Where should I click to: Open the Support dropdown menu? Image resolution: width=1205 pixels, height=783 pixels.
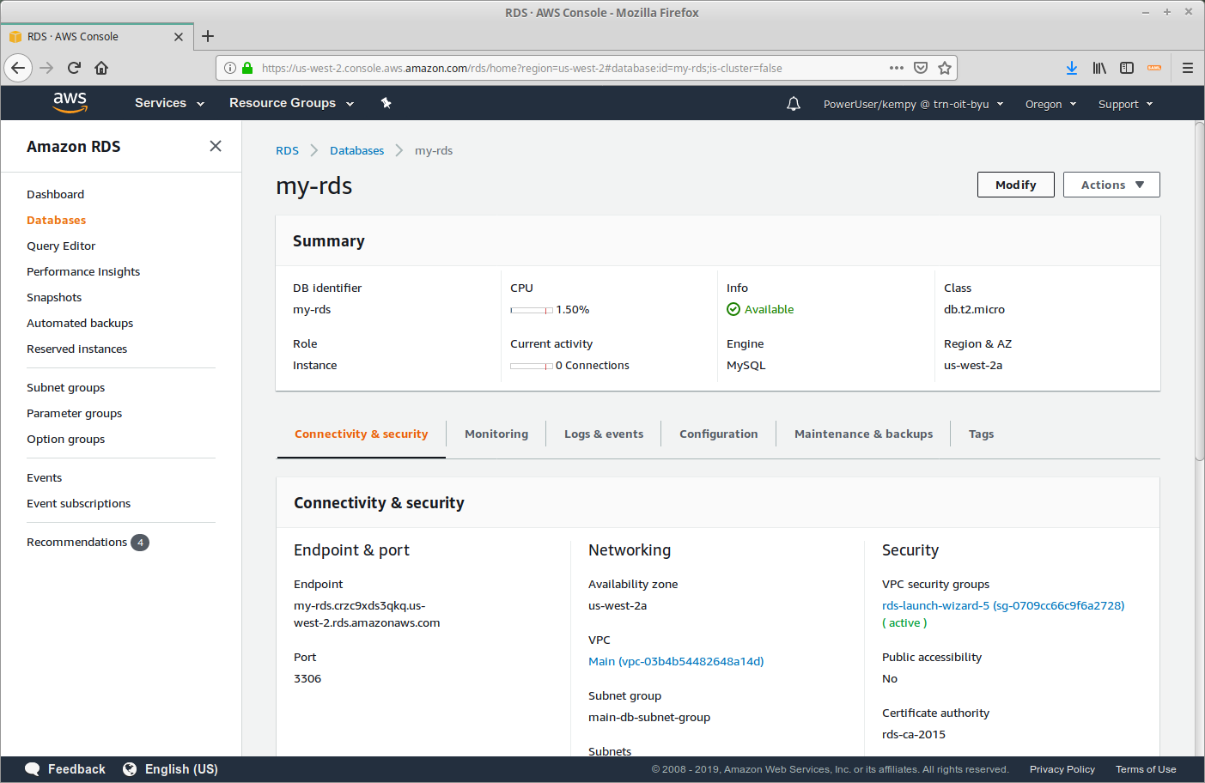pyautogui.click(x=1125, y=104)
